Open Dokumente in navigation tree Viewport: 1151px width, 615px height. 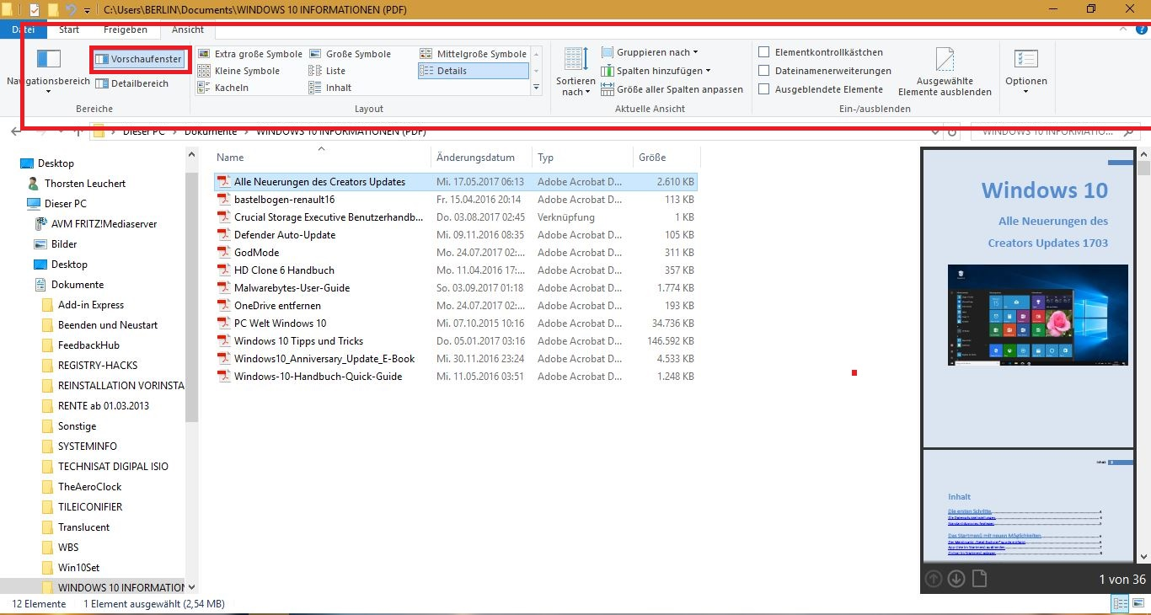[78, 285]
